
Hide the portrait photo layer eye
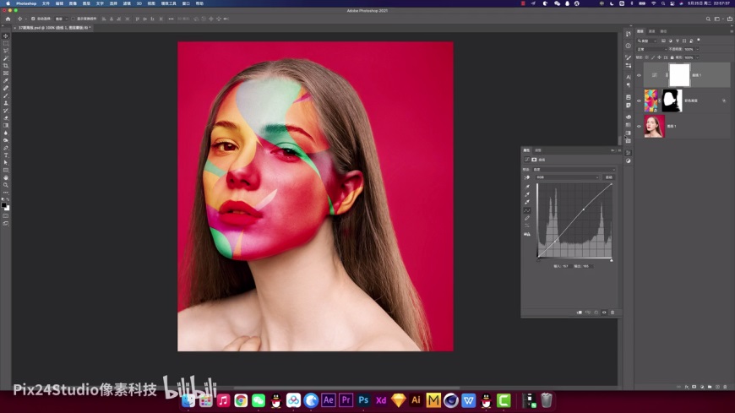[x=639, y=126]
